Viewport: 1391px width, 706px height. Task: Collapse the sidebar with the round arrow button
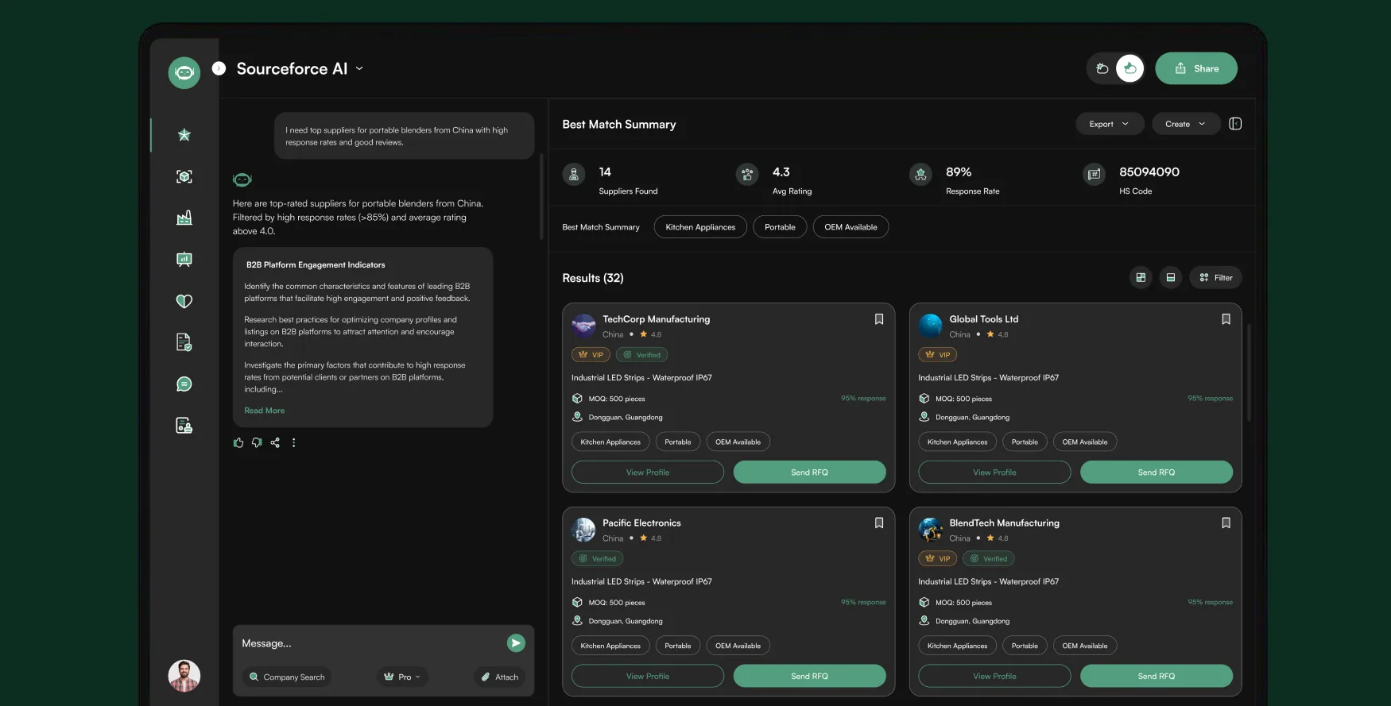pyautogui.click(x=219, y=68)
